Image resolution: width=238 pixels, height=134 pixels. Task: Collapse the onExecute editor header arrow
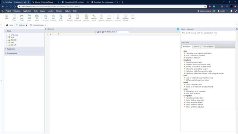[x=45, y=29]
